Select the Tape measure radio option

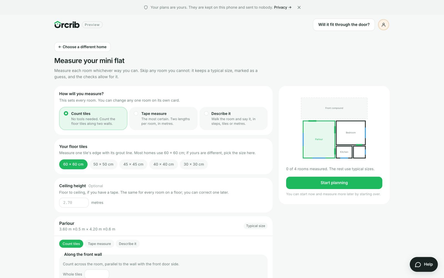click(x=163, y=118)
